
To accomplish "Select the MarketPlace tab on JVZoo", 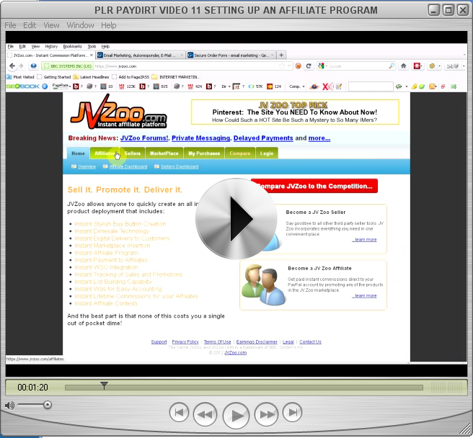I will (164, 153).
